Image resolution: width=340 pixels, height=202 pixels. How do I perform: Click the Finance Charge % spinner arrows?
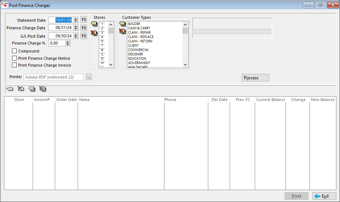(x=68, y=43)
